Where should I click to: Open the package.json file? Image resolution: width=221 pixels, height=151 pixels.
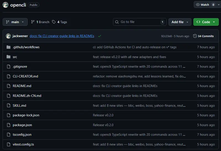22,125
